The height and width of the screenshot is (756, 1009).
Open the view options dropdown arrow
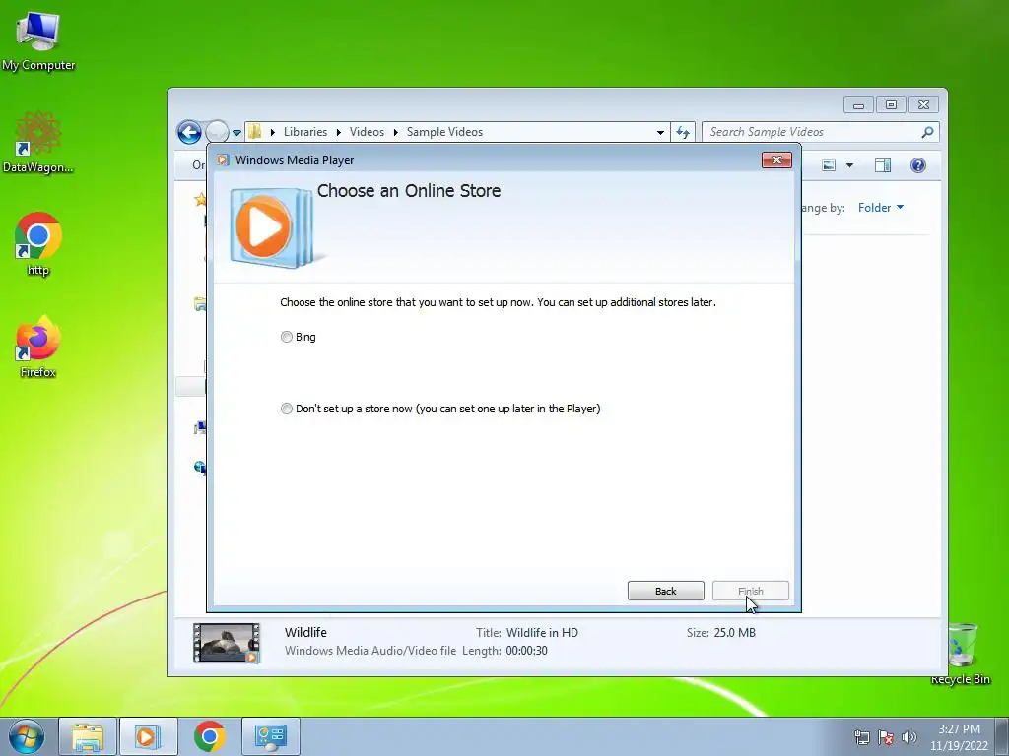[x=849, y=165]
